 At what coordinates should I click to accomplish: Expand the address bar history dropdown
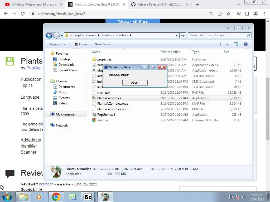click(x=177, y=35)
